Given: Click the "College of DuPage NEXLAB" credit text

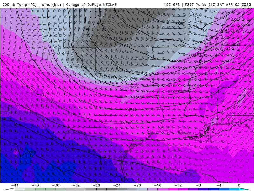Looking at the screenshot, I should [x=91, y=4].
